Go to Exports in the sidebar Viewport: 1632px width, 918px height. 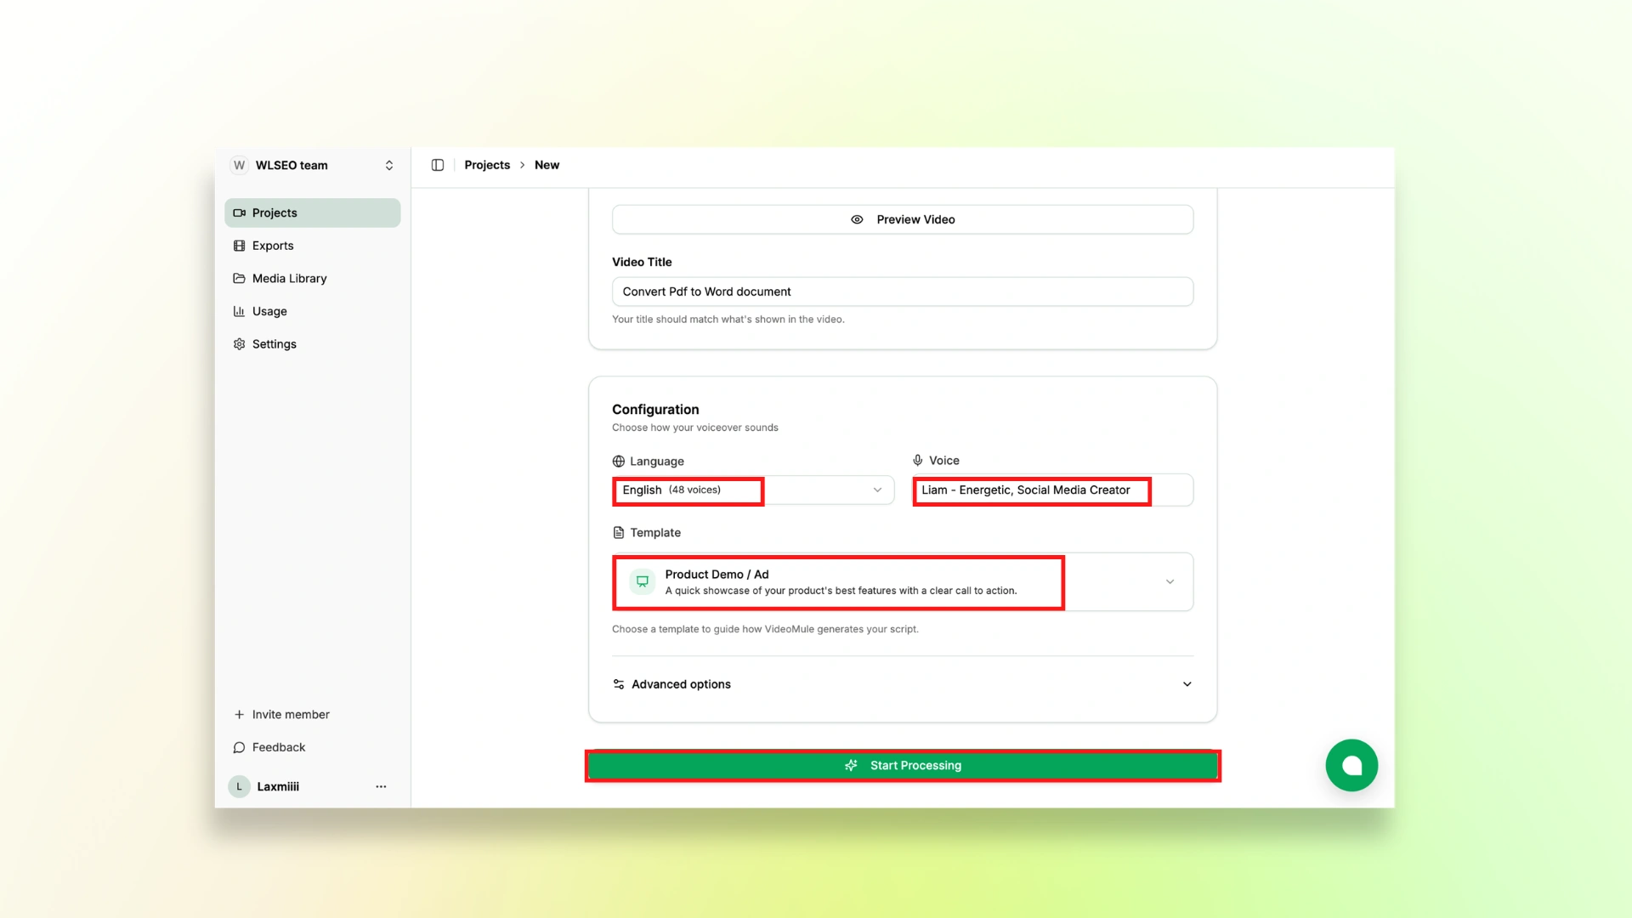[x=273, y=246]
